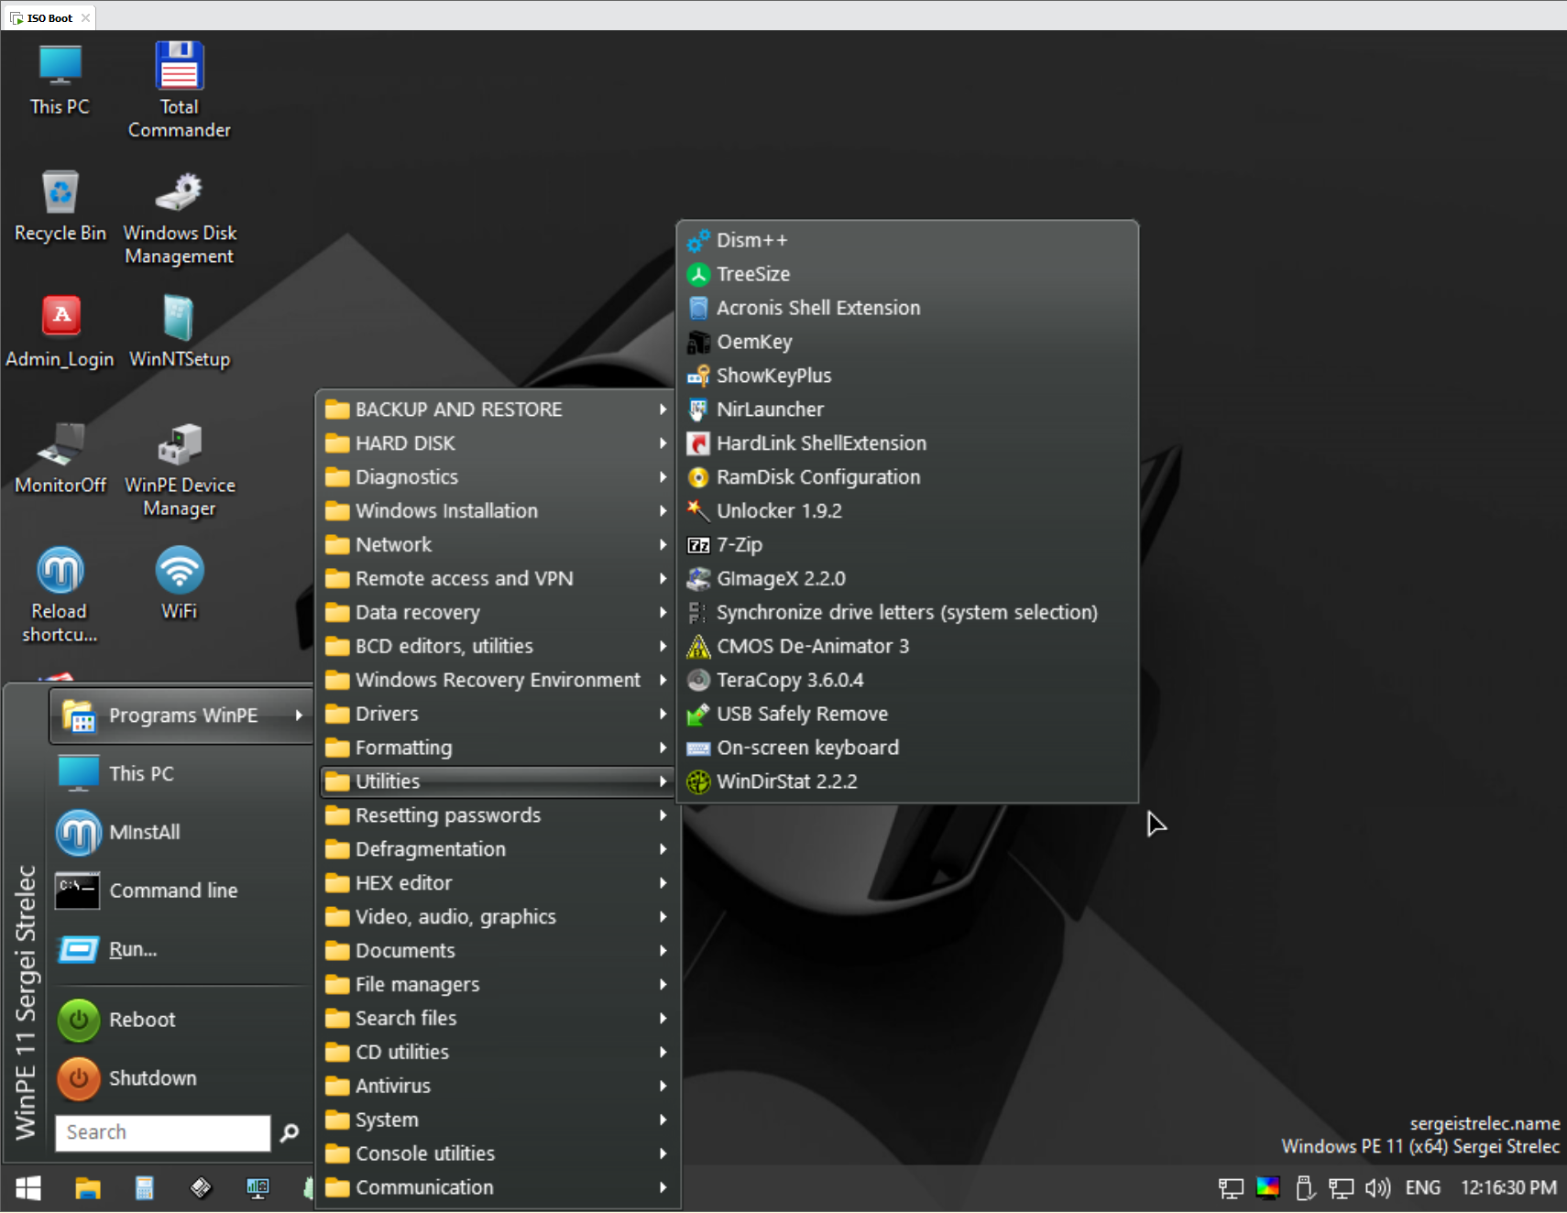Screen dimensions: 1567x1213
Task: Expand Diagnostics submenu
Action: (x=498, y=477)
